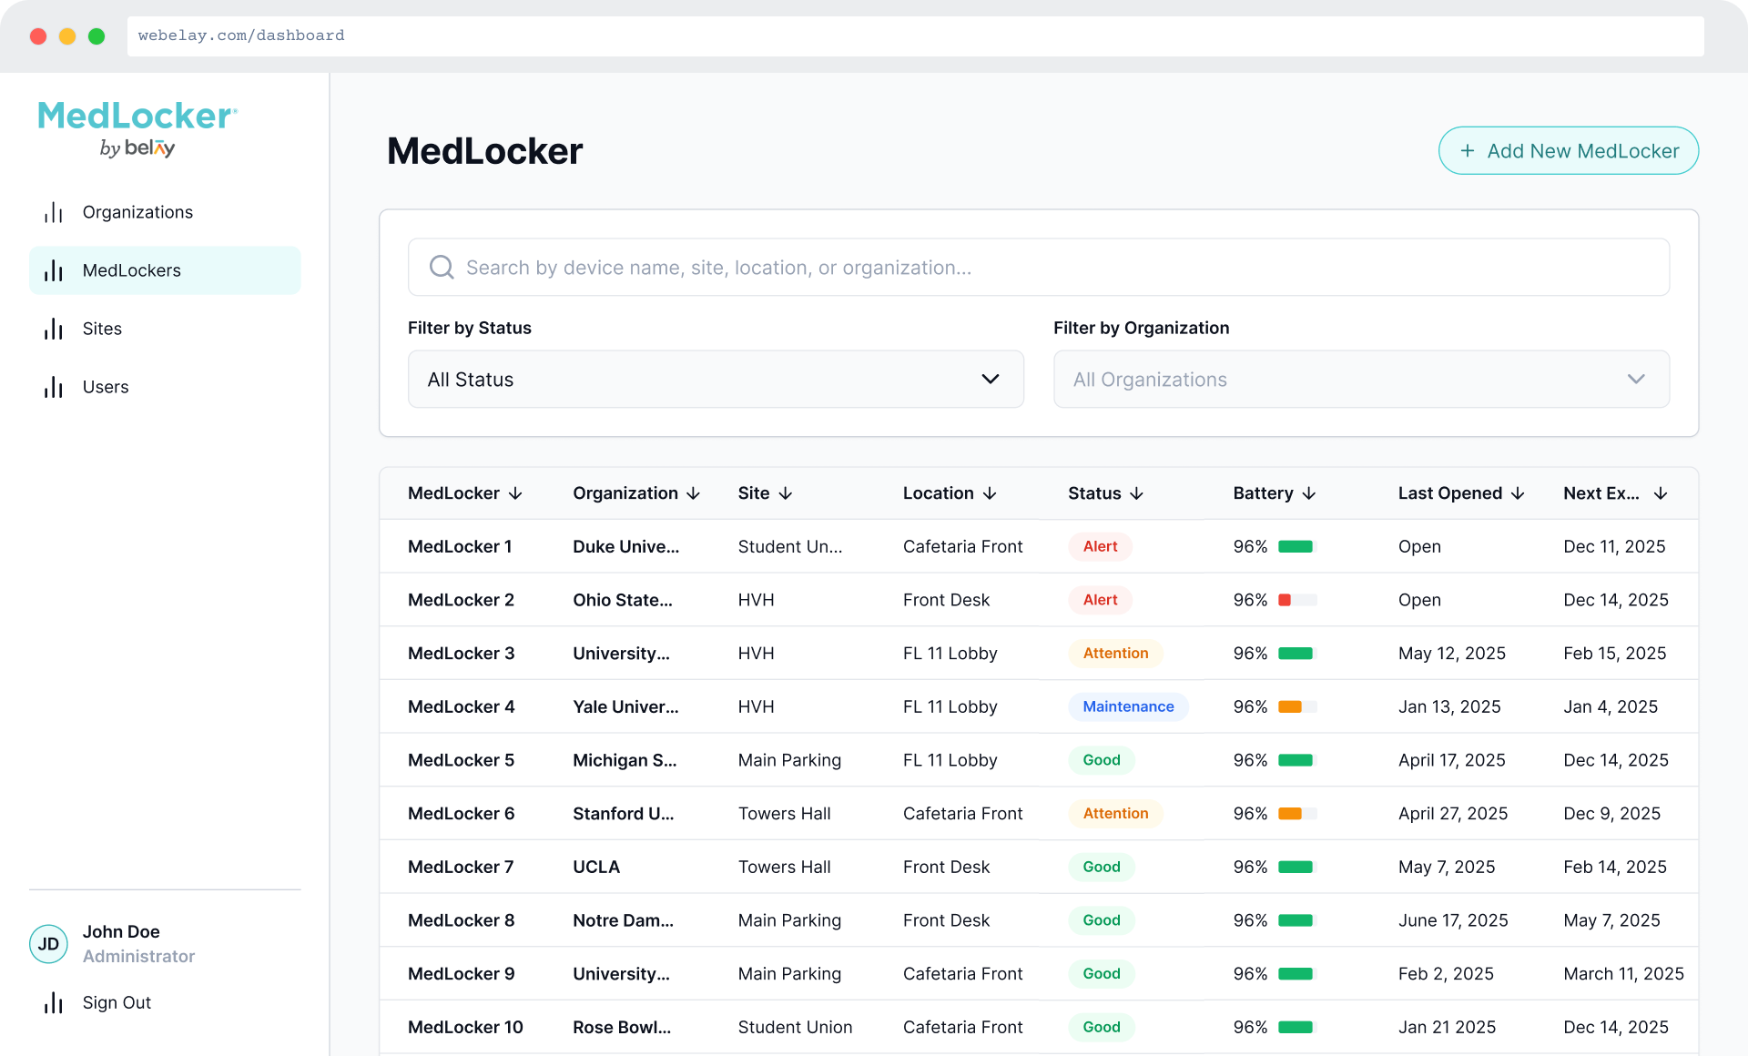1748x1056 pixels.
Task: Click the Add New MedLocker button
Action: (1568, 151)
